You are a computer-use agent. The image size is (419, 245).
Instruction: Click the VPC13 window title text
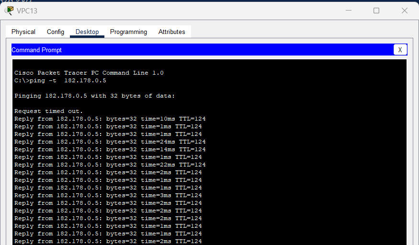(x=27, y=11)
